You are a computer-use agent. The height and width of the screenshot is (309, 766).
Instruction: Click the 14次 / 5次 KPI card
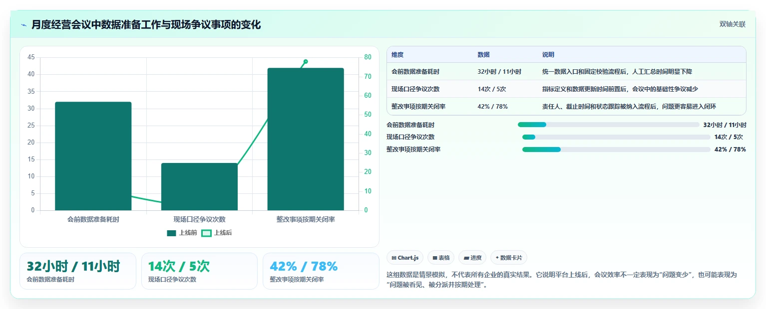click(199, 271)
